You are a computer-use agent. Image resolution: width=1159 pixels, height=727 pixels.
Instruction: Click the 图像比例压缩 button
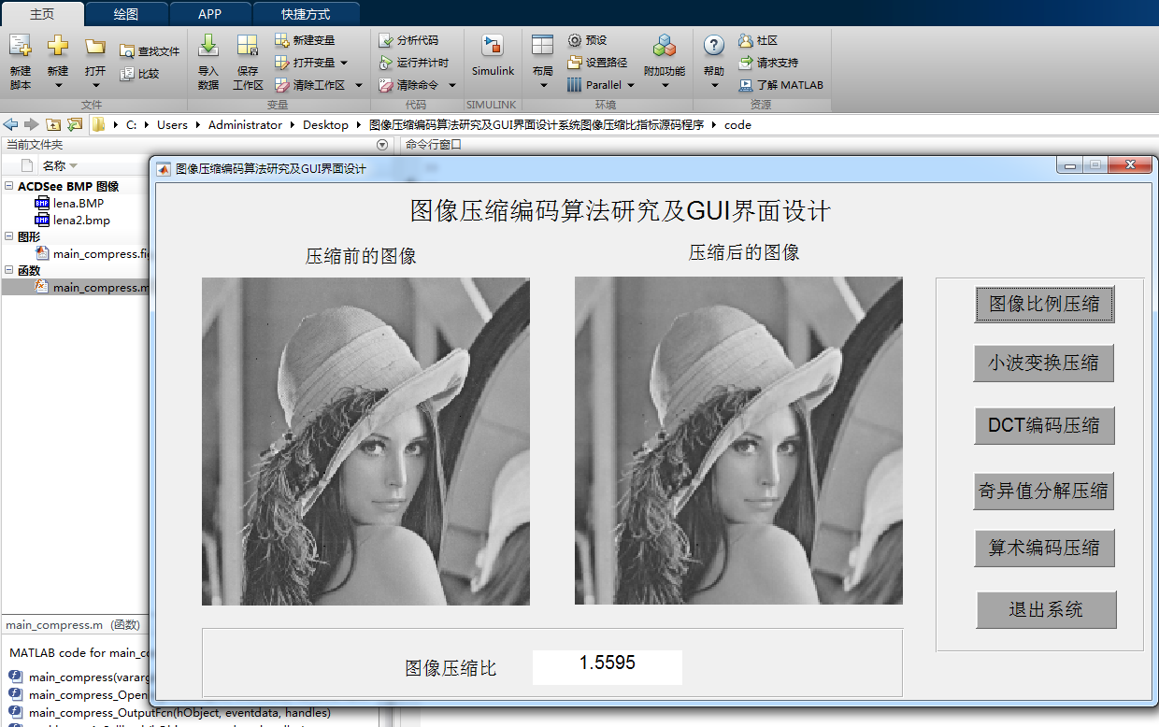pyautogui.click(x=1044, y=305)
